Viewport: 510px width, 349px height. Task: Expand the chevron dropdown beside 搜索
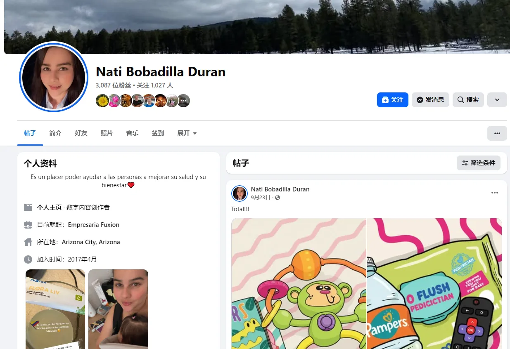coord(497,100)
